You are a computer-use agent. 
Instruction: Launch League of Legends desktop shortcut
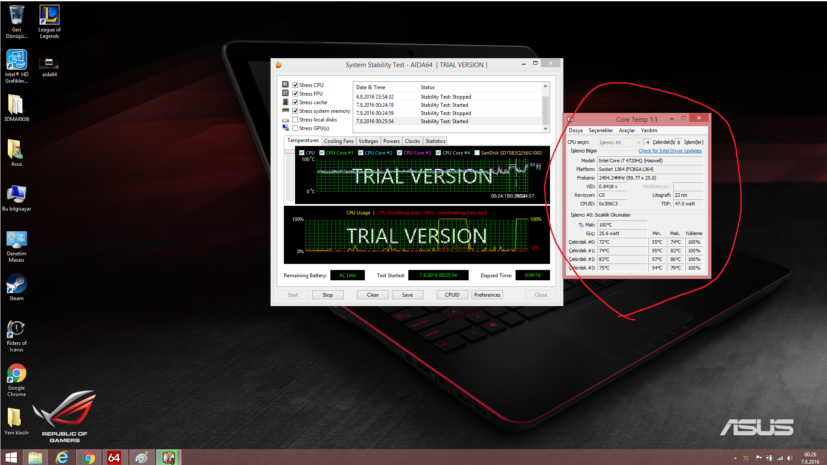49,22
